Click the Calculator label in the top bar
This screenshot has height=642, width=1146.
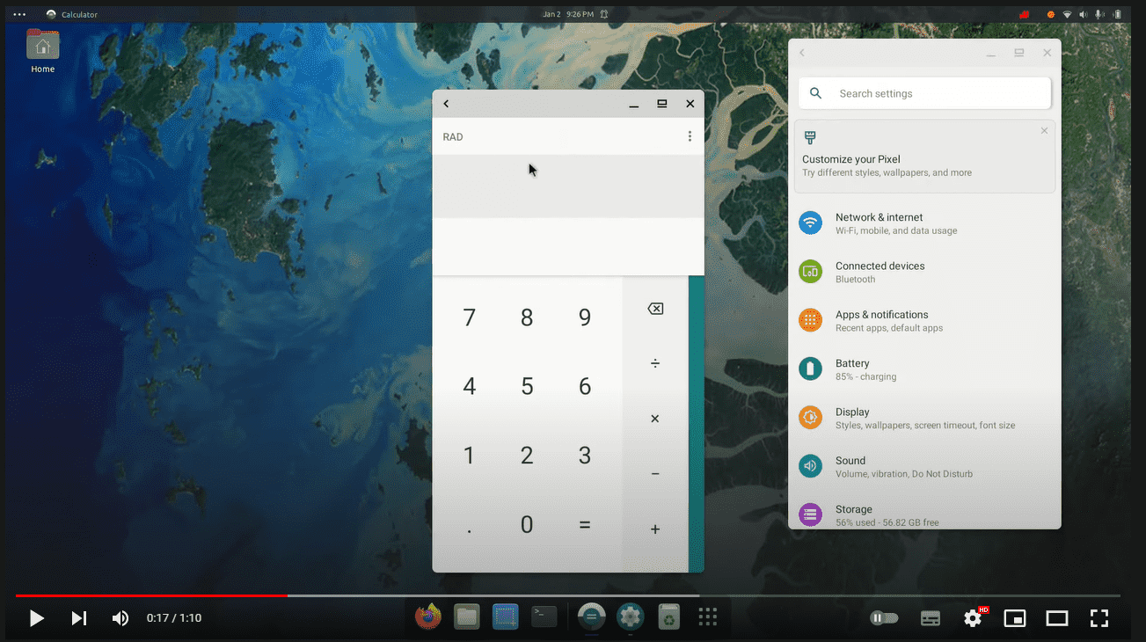coord(79,13)
